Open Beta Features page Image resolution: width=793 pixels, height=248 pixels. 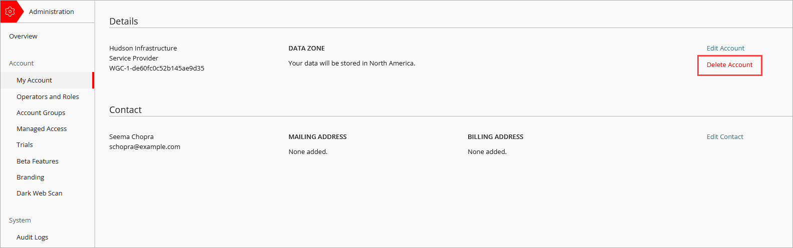(x=37, y=161)
